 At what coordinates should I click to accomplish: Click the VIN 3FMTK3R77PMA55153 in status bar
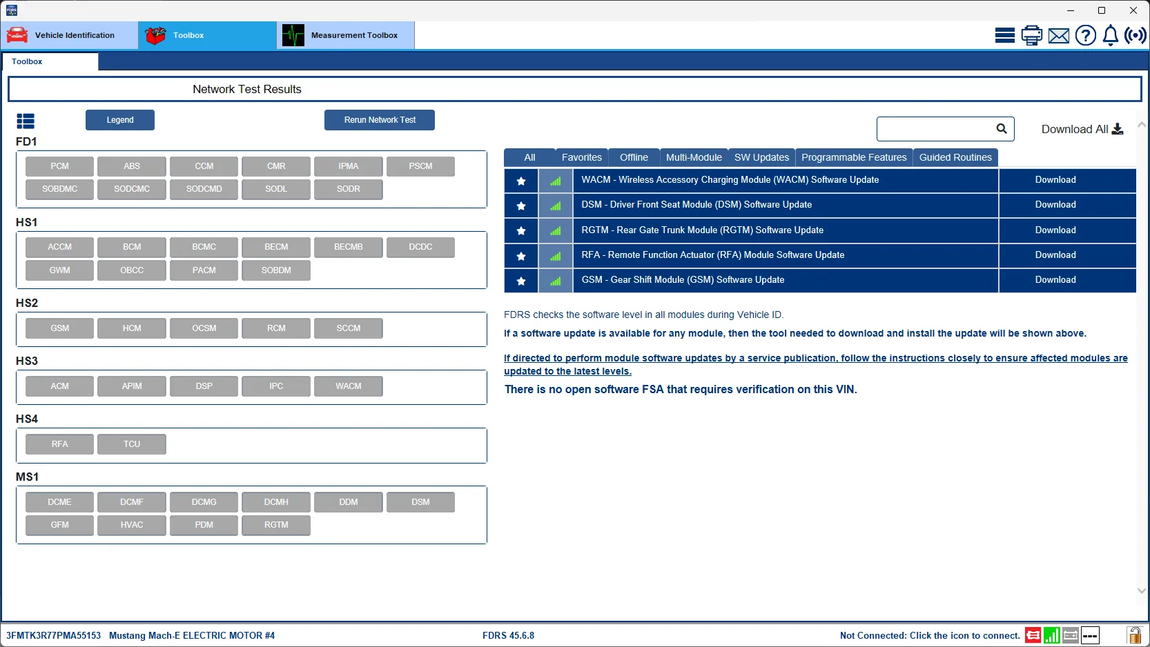click(54, 635)
